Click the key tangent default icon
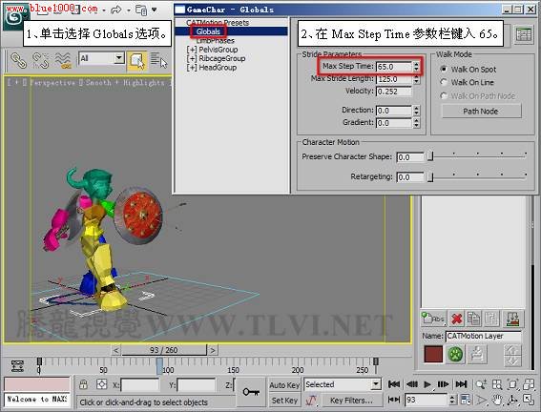Image resolution: width=541 pixels, height=412 pixels. pos(312,401)
